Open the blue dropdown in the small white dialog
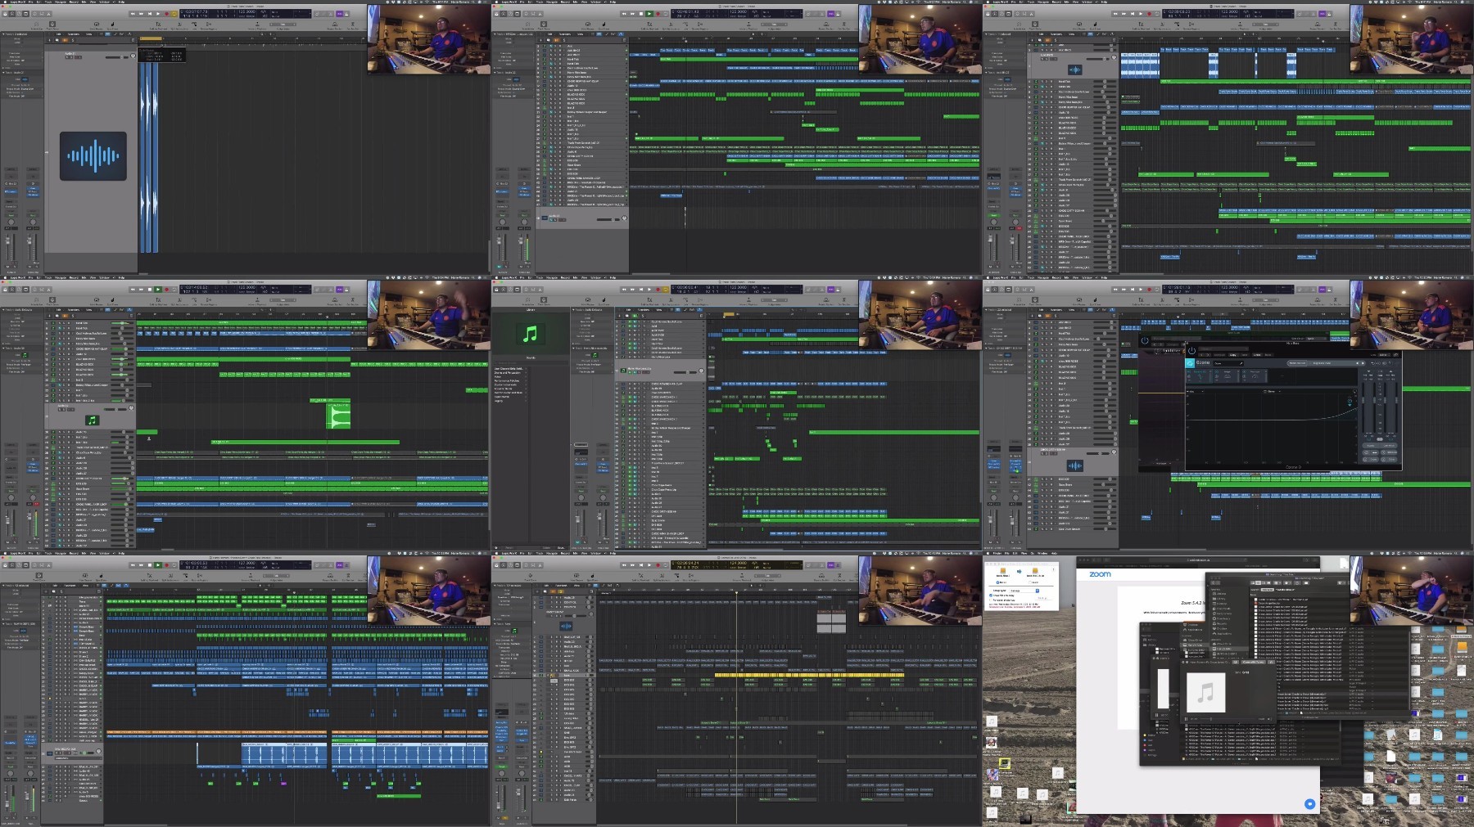 pos(1038,591)
